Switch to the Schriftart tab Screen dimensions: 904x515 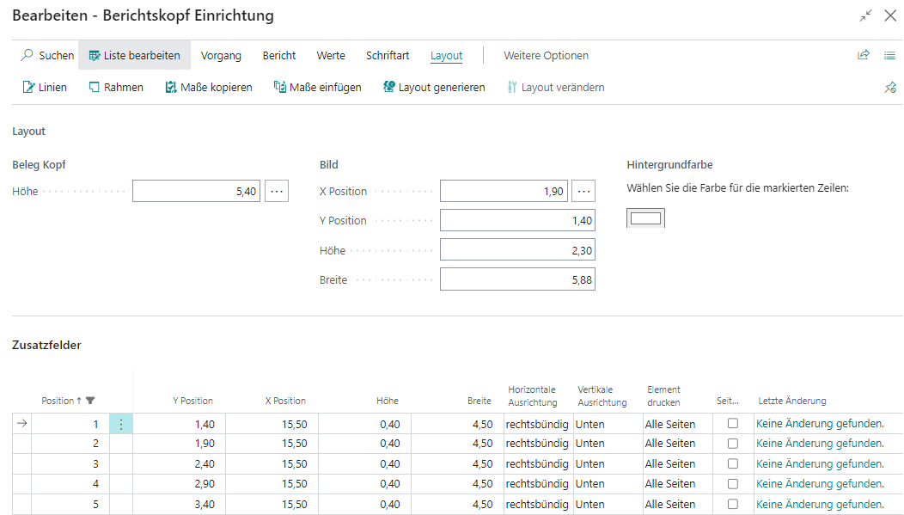[x=387, y=55]
